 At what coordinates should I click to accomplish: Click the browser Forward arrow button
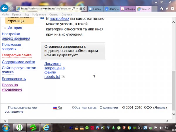12,8
